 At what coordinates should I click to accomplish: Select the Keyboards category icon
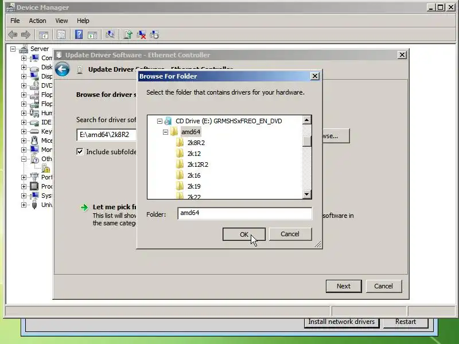tap(34, 131)
